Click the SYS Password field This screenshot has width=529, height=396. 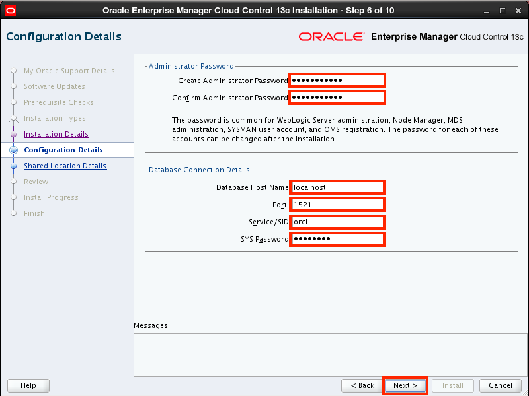click(x=337, y=239)
